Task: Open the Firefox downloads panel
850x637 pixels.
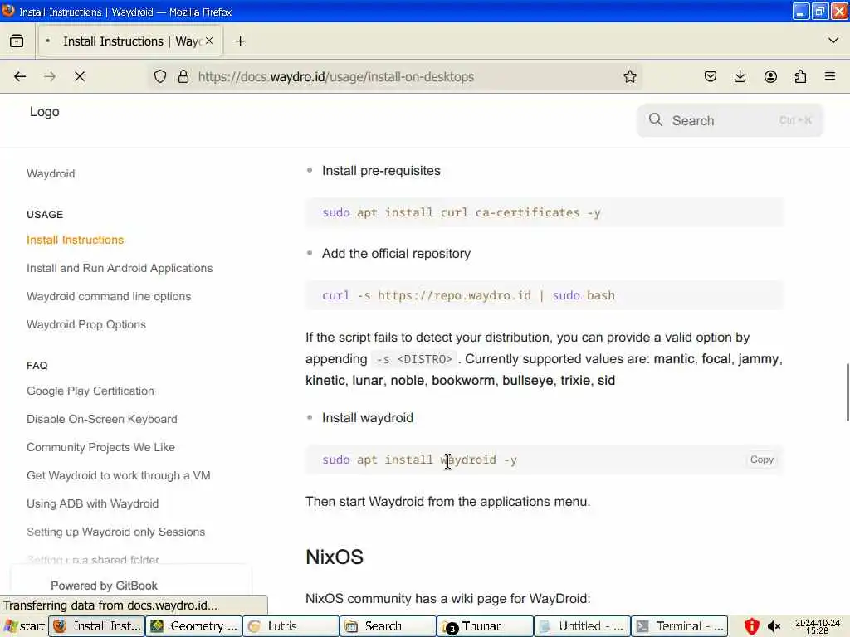Action: (x=740, y=76)
